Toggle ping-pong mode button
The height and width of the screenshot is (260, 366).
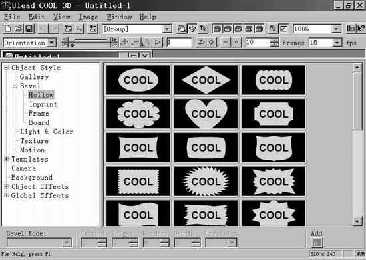point(201,42)
